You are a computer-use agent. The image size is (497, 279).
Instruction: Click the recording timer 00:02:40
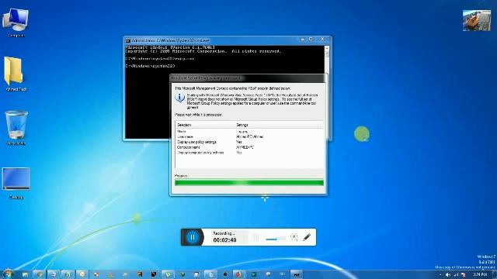(224, 240)
